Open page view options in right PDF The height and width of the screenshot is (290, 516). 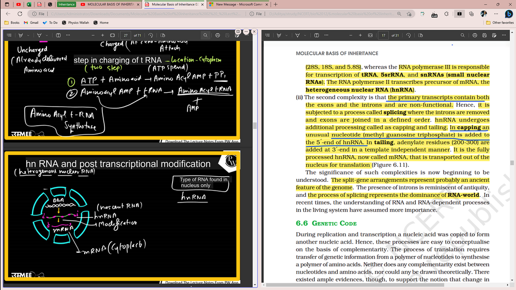tap(420, 35)
